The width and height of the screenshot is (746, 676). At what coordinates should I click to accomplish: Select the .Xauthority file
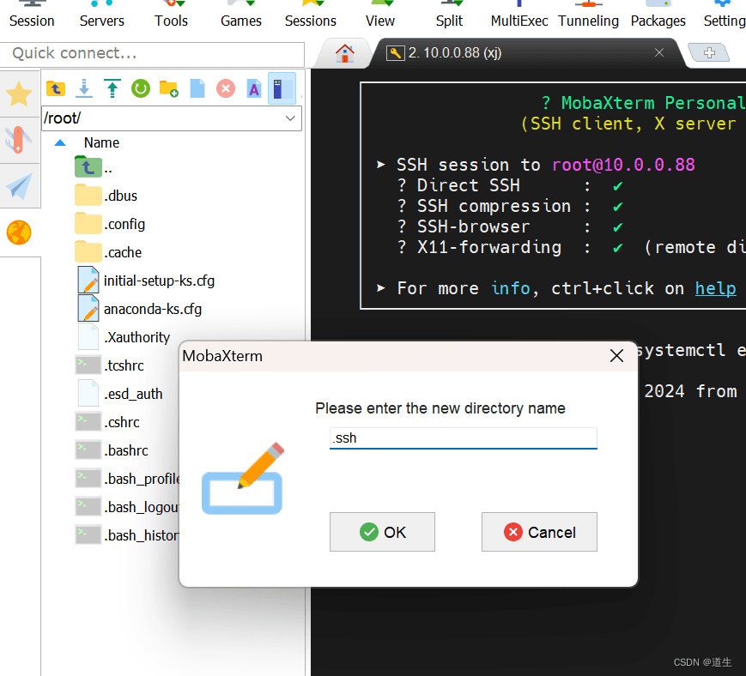[x=124, y=337]
